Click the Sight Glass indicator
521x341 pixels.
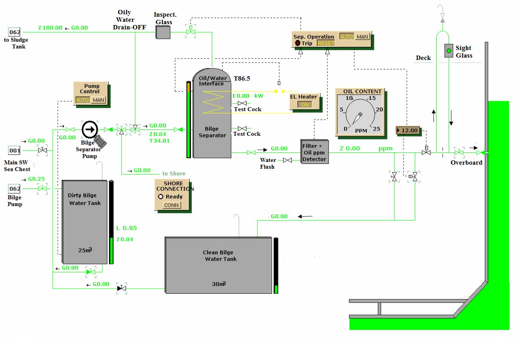(x=449, y=50)
